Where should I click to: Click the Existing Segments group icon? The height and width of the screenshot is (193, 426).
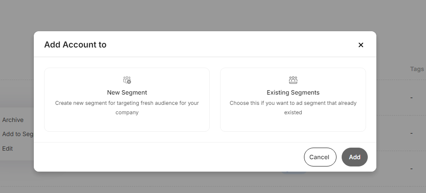pyautogui.click(x=293, y=80)
